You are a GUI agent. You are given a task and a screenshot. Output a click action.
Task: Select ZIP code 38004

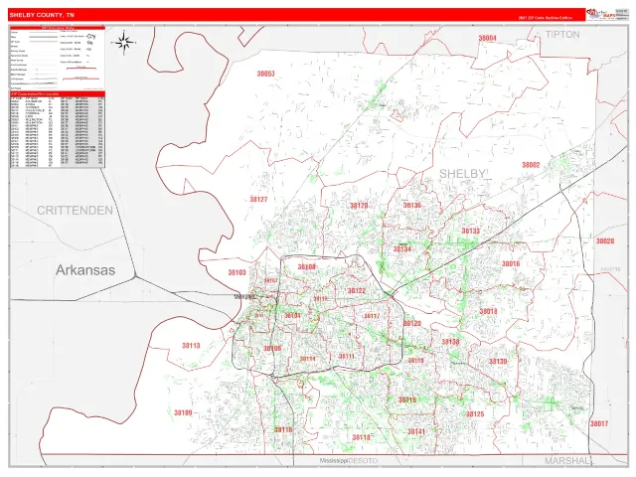click(x=487, y=38)
